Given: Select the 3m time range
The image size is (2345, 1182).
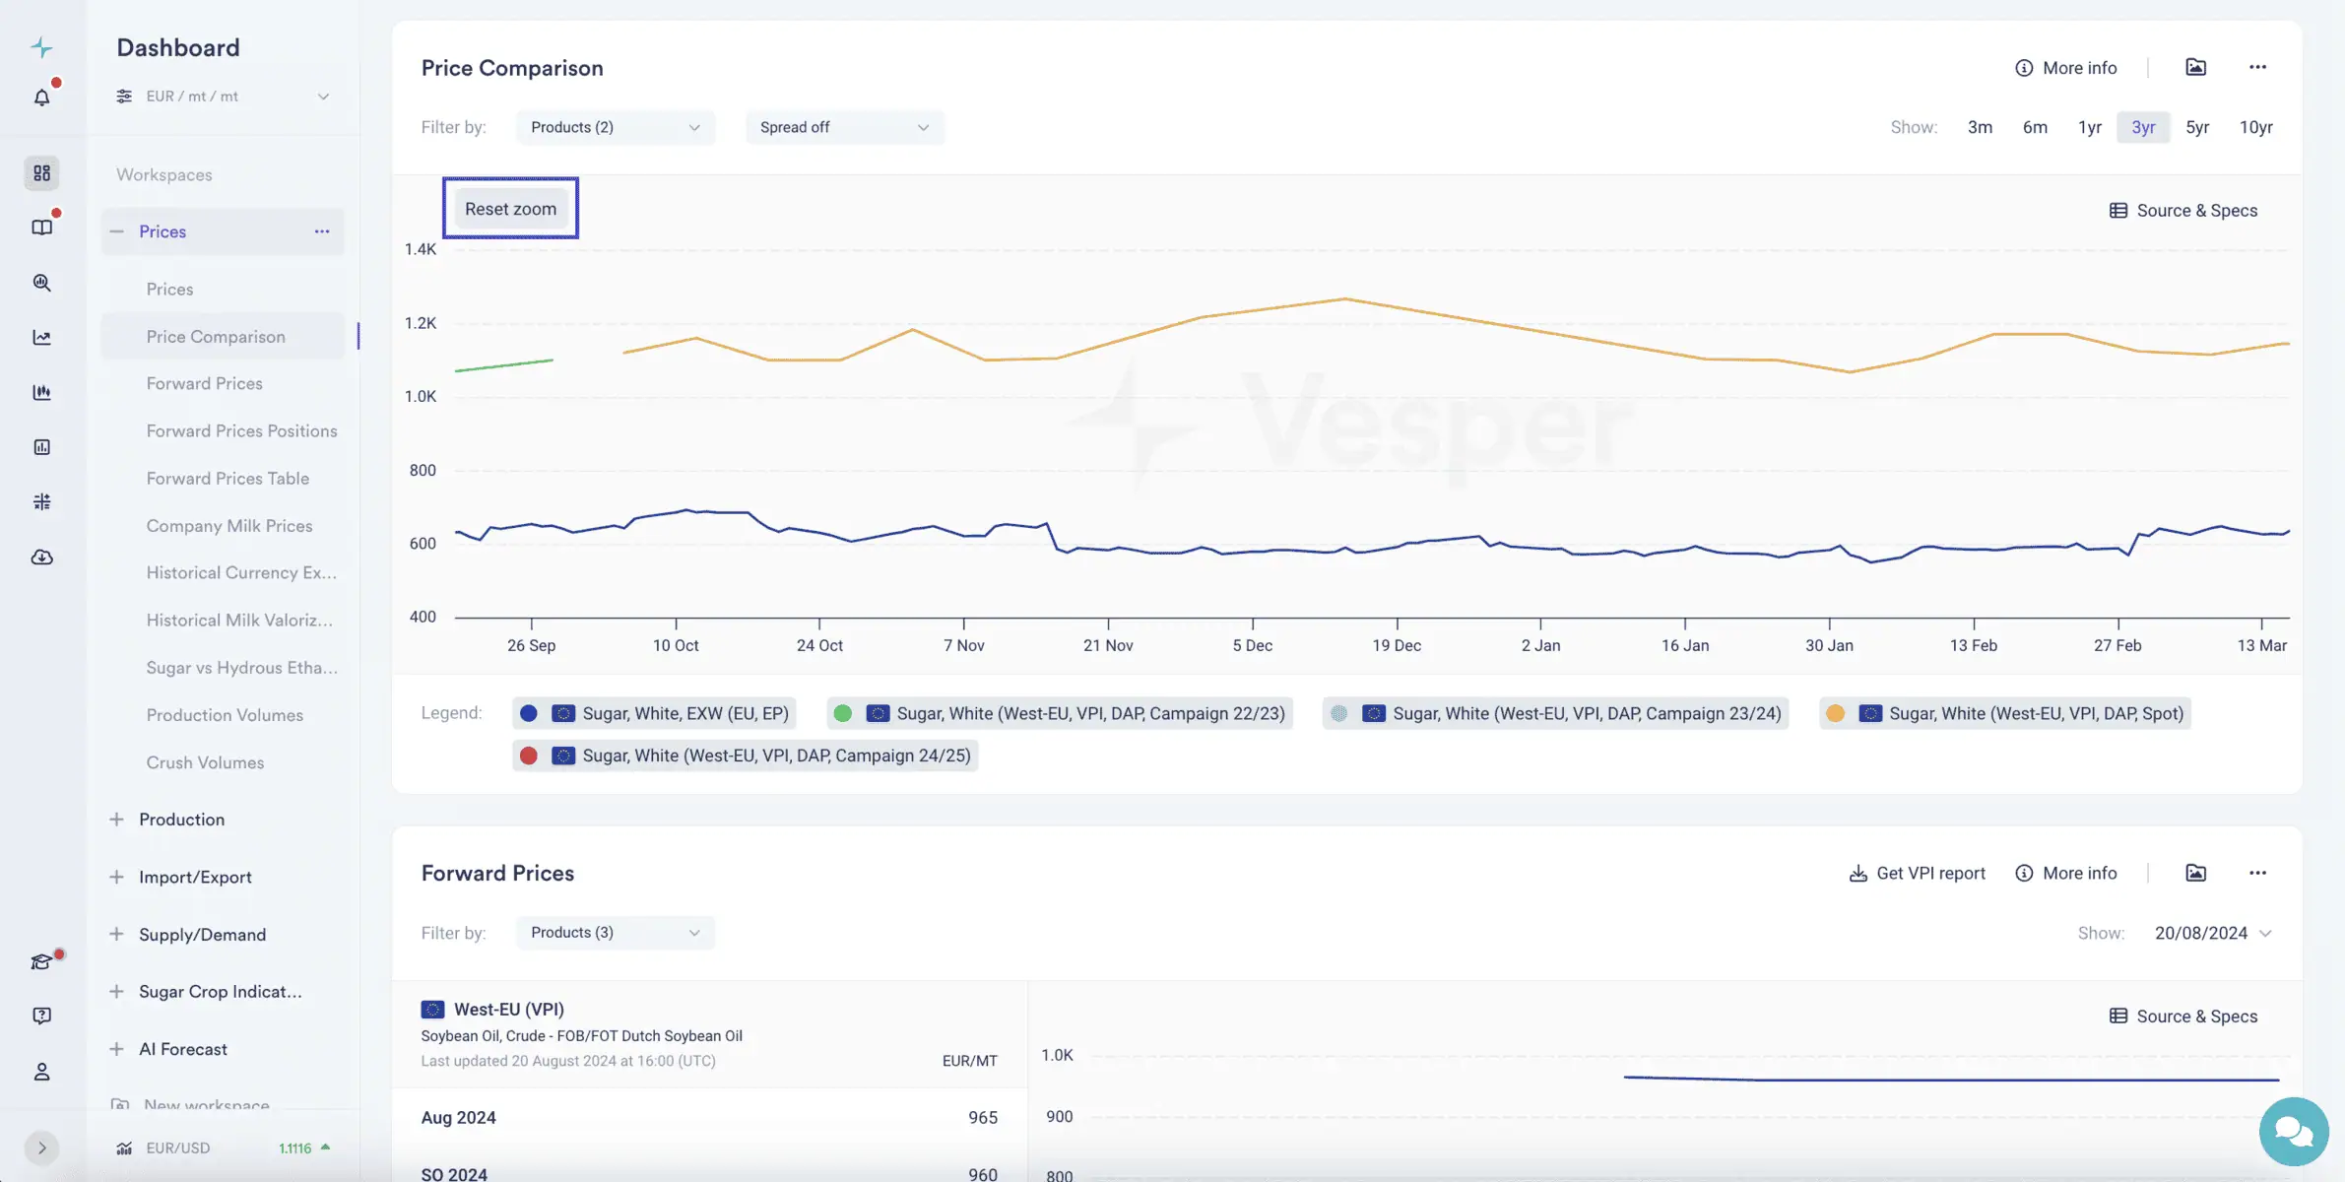Looking at the screenshot, I should tap(1980, 127).
